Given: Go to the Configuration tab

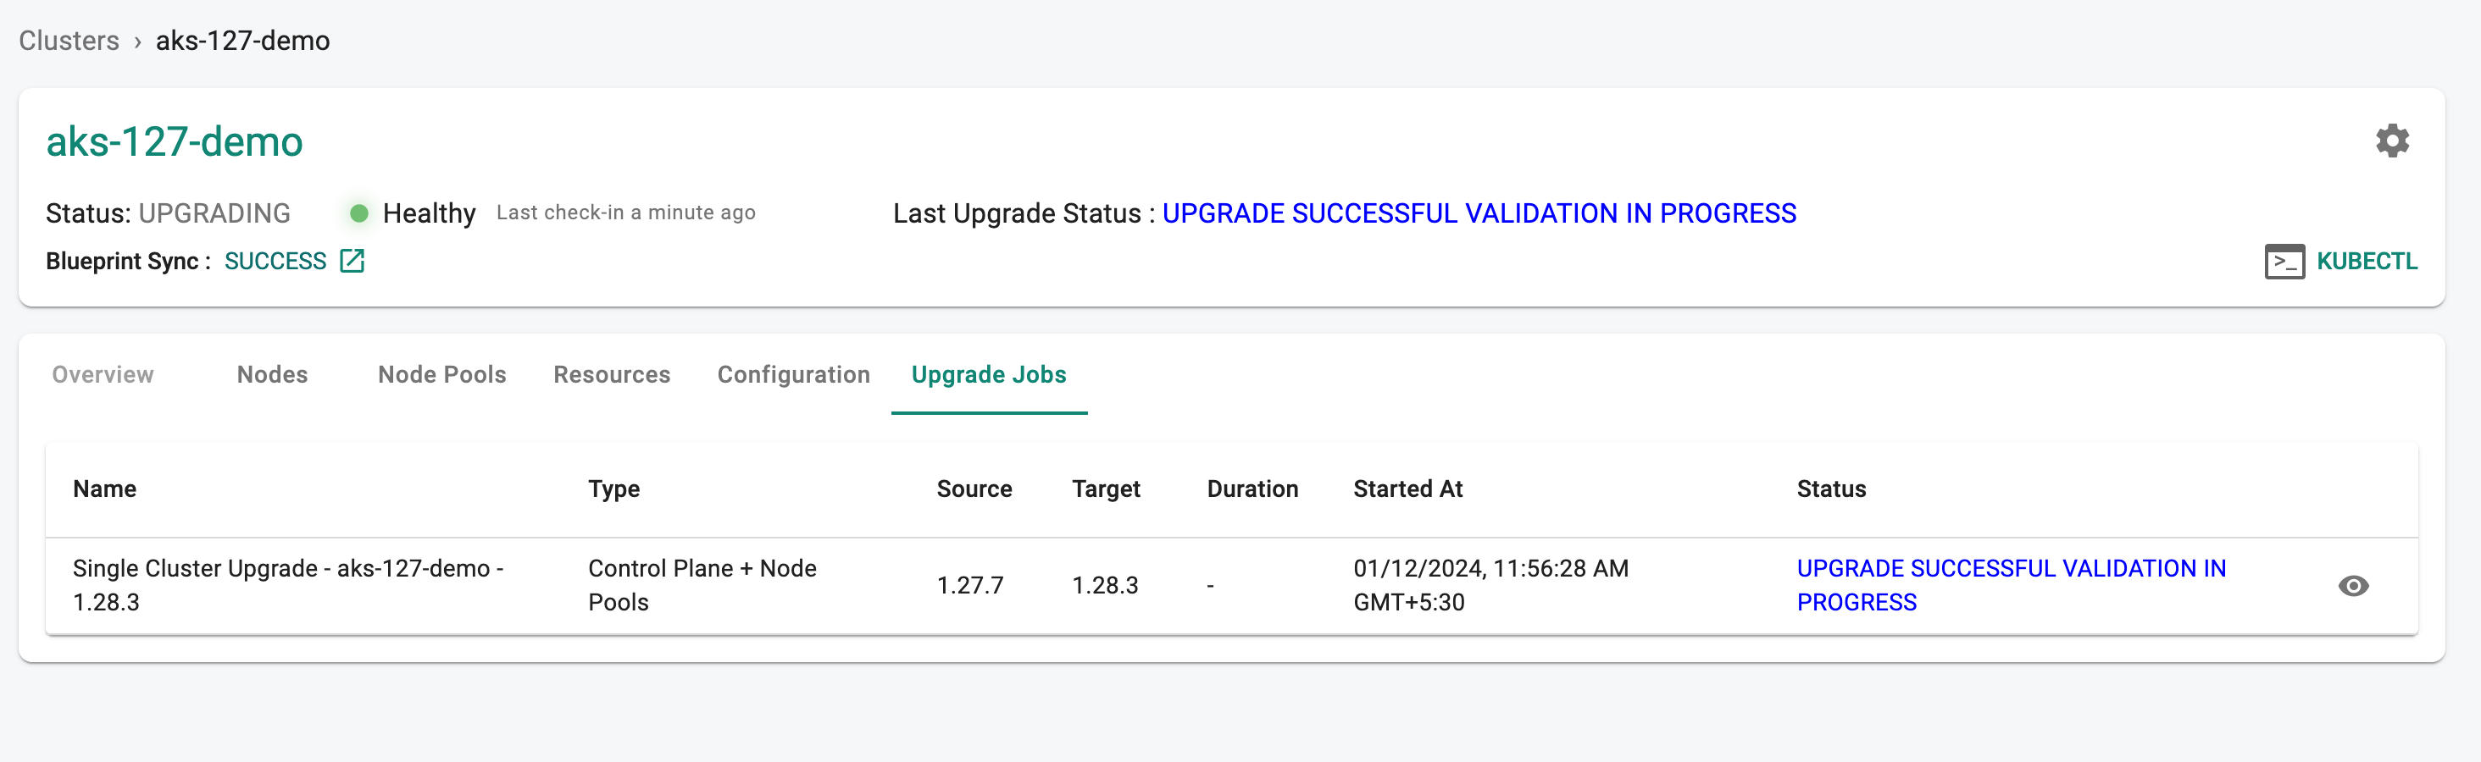Looking at the screenshot, I should [794, 374].
